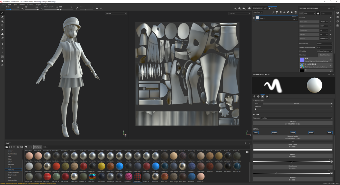Image resolution: width=340 pixels, height=185 pixels.
Task: Open the shelf filter funnel icon
Action: click(26, 147)
